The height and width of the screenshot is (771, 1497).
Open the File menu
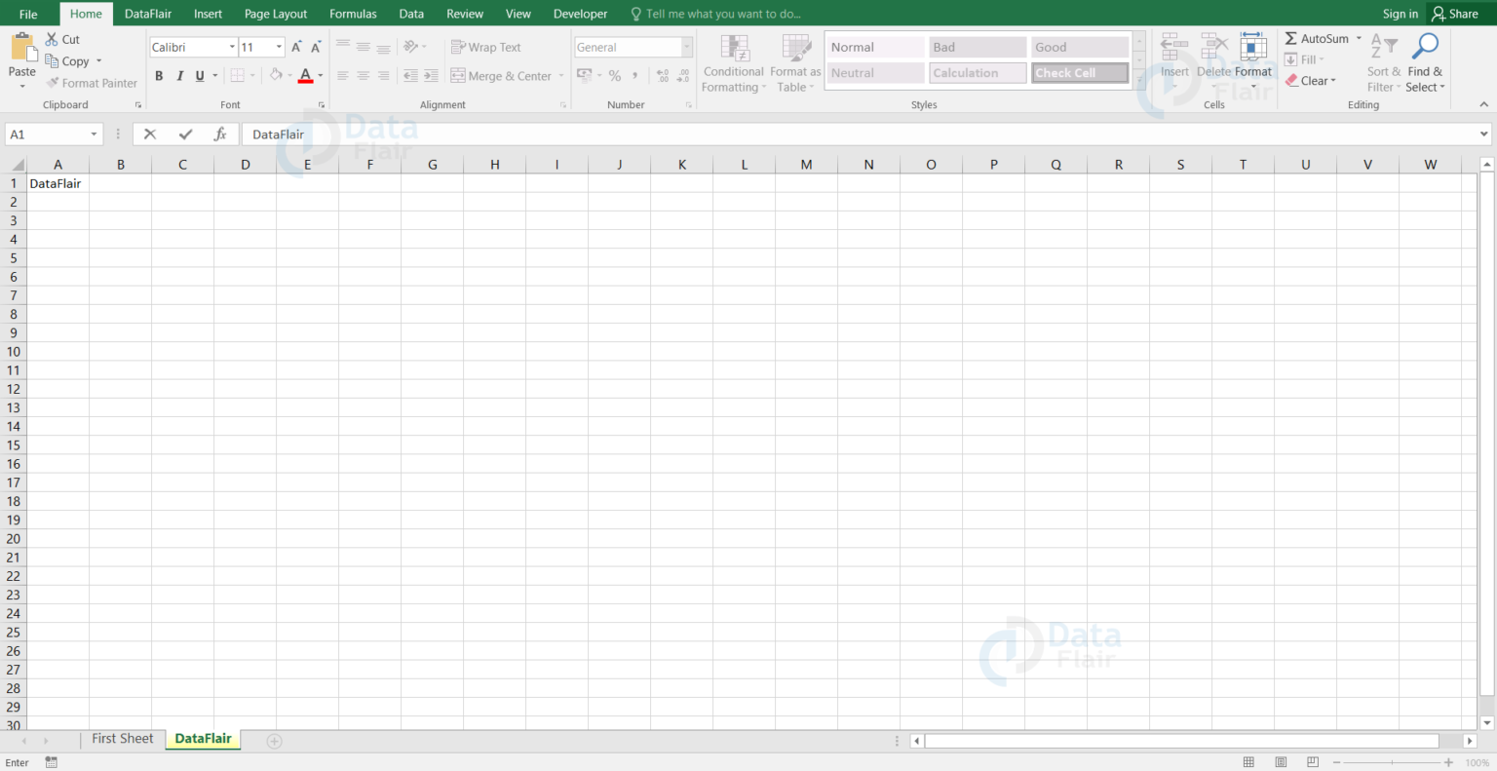click(28, 14)
